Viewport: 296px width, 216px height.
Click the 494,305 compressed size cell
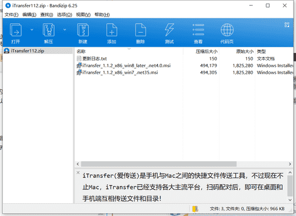click(x=208, y=73)
